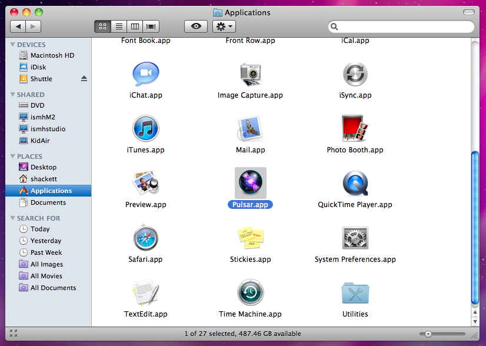Eject the Shuttle volume
The height and width of the screenshot is (346, 486).
(84, 79)
